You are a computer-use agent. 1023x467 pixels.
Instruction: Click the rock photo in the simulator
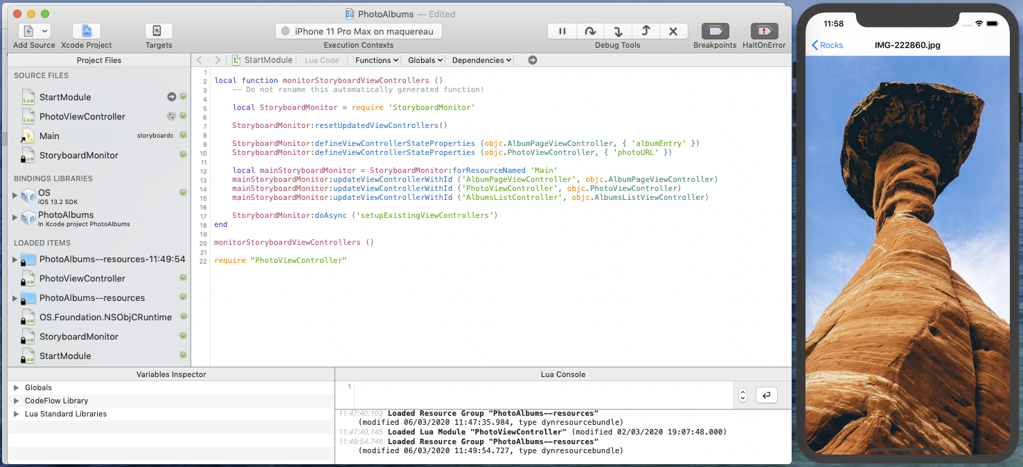tap(908, 255)
